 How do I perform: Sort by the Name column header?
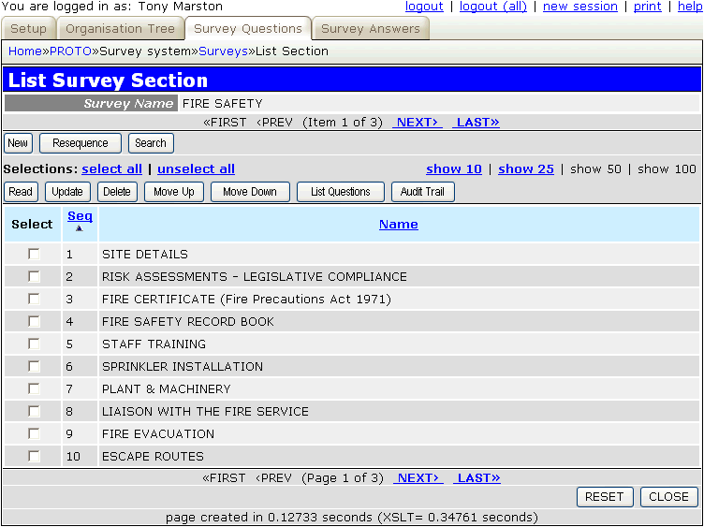(398, 224)
